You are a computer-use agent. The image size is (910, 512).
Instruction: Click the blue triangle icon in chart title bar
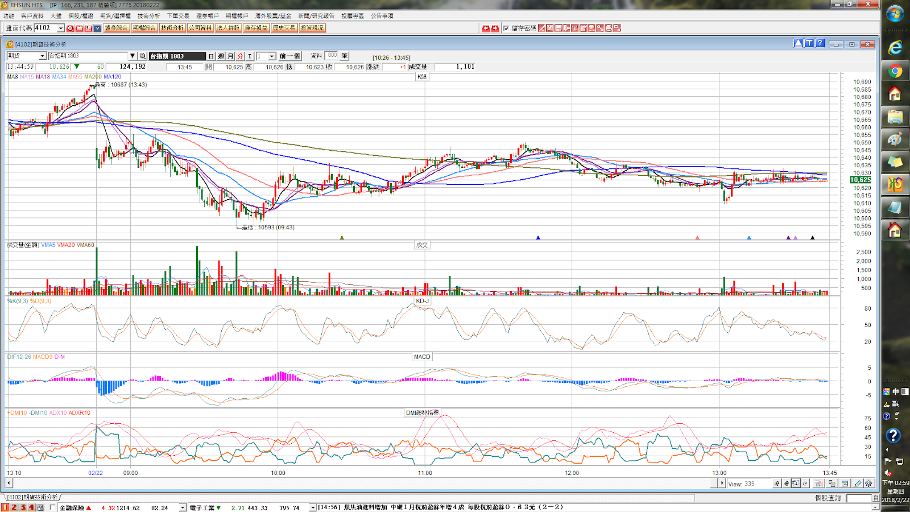tap(799, 43)
